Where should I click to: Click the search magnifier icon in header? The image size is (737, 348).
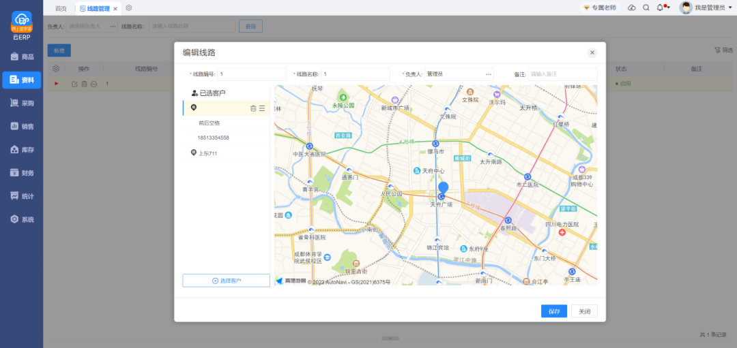[646, 8]
